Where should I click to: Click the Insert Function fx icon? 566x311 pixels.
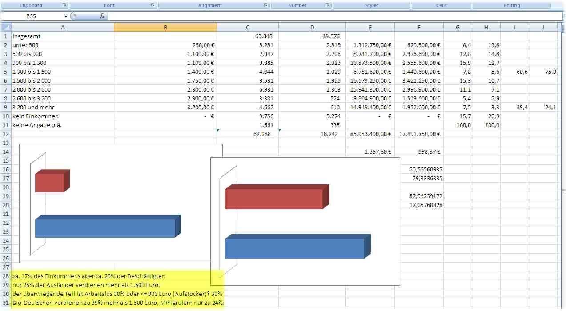[x=102, y=16]
